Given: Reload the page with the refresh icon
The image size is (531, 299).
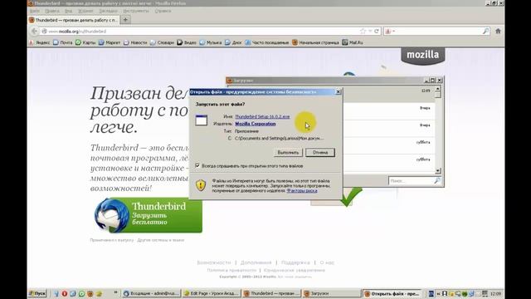Looking at the screenshot, I should pyautogui.click(x=376, y=32).
